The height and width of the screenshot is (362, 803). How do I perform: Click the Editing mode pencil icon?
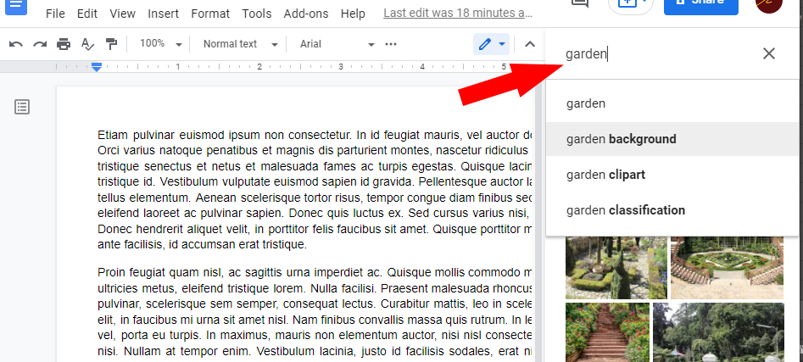[x=484, y=45]
